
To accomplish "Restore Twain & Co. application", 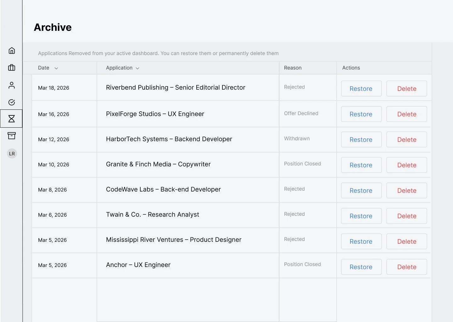I will coord(361,216).
